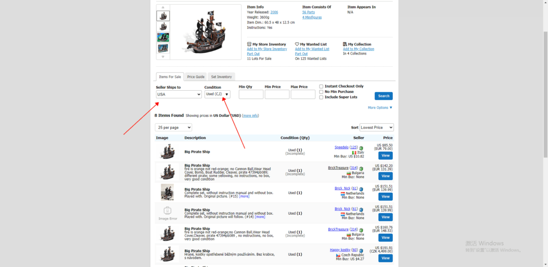Enable Instant Checkout Only checkbox
This screenshot has width=548, height=267.
321,87
